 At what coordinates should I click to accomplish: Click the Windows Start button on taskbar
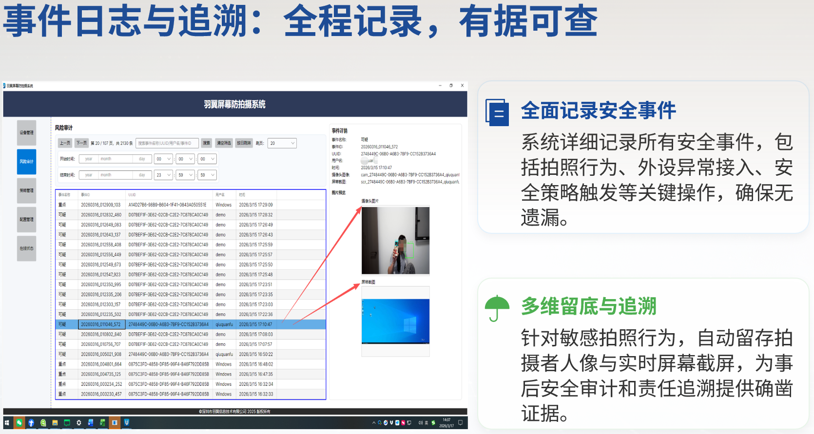point(7,423)
